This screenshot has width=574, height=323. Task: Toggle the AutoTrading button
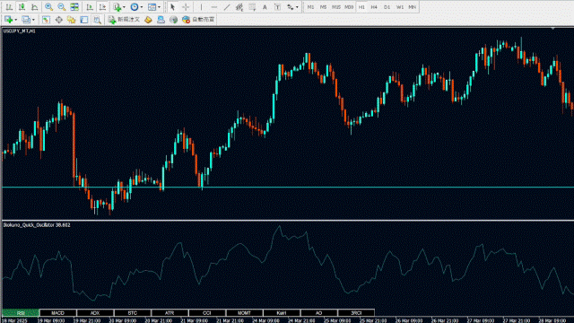[198, 20]
